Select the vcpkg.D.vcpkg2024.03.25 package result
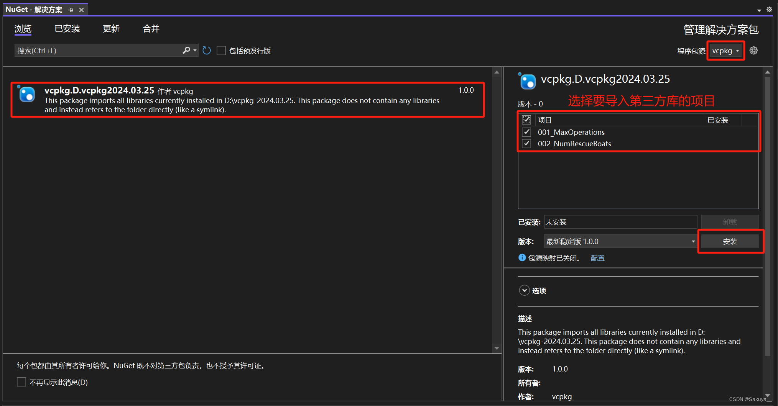778x406 pixels. [248, 100]
